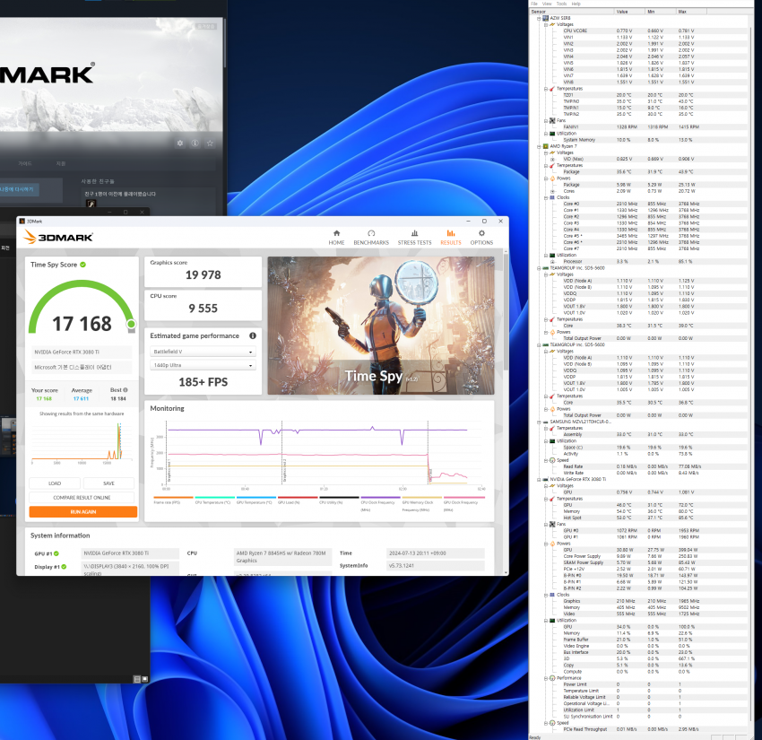Select the RESULTS section in 3DMark

tap(451, 238)
